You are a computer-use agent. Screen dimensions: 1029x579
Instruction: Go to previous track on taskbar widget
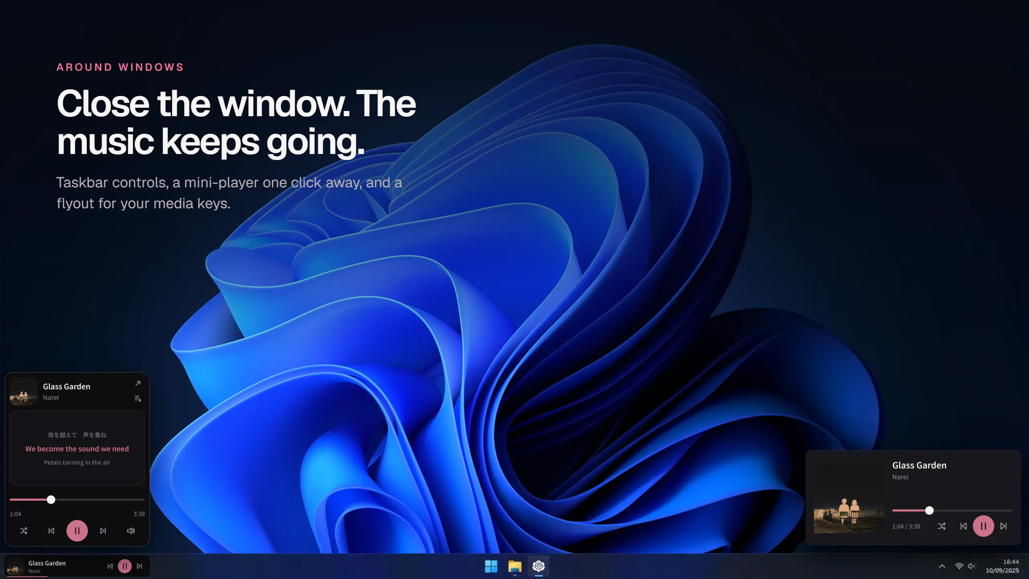pyautogui.click(x=110, y=566)
